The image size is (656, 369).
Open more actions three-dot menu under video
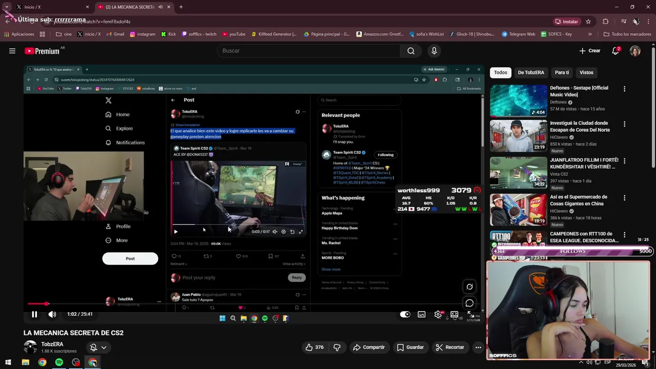pyautogui.click(x=478, y=347)
